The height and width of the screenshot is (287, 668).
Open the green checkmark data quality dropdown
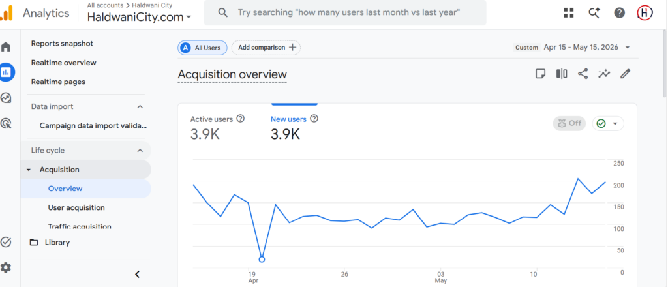(x=608, y=123)
